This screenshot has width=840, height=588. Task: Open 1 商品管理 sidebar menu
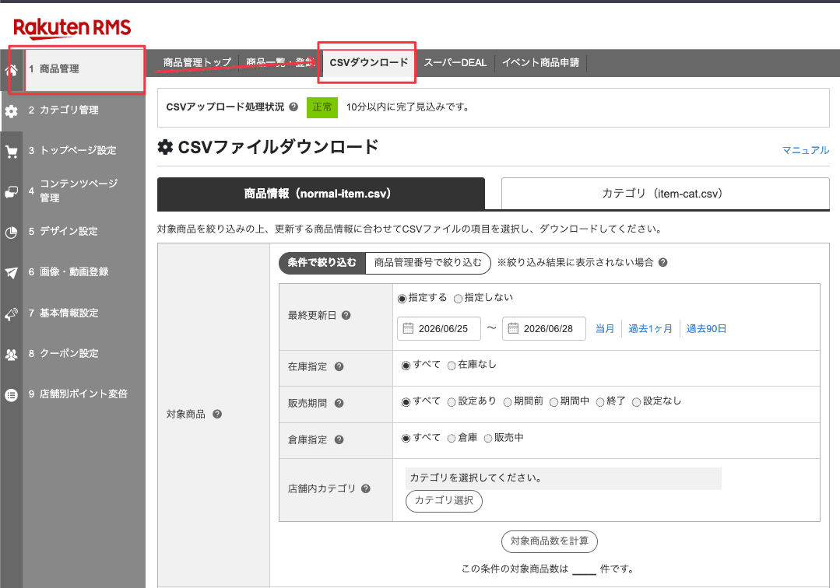point(84,69)
